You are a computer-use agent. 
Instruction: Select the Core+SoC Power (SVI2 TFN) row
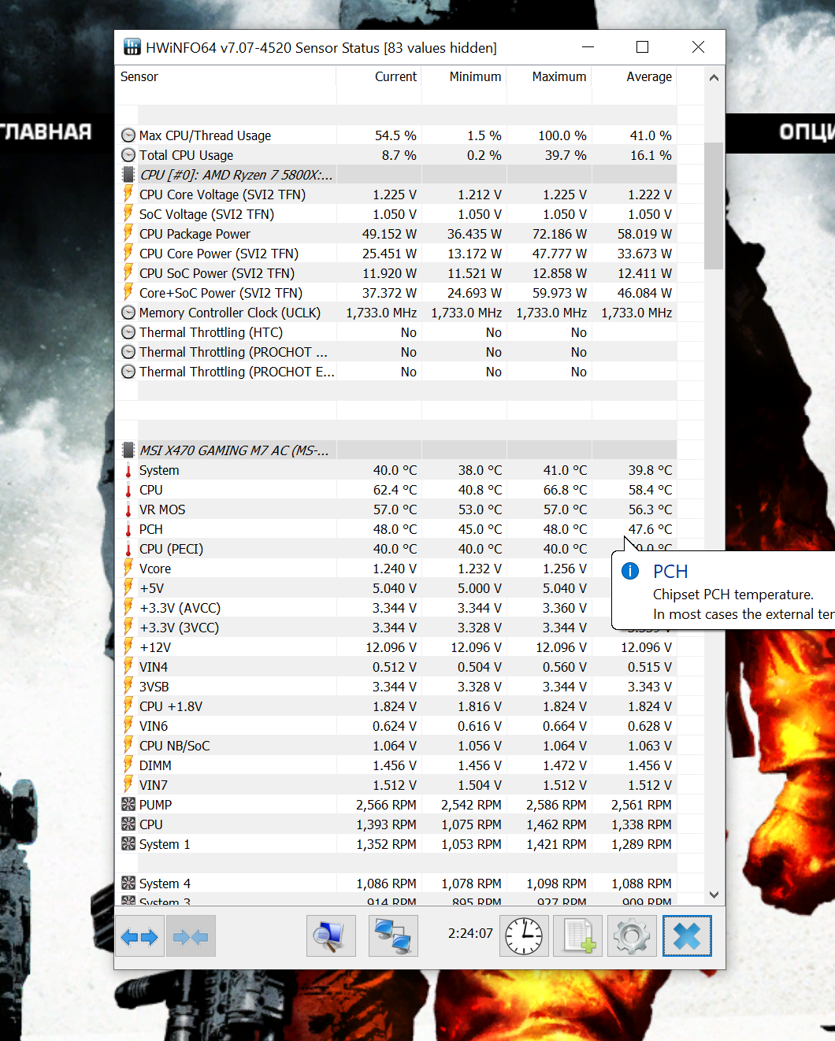[x=395, y=293]
